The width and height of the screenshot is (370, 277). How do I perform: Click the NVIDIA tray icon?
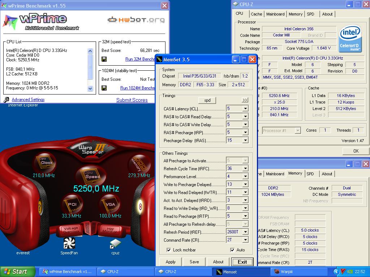click(350, 272)
